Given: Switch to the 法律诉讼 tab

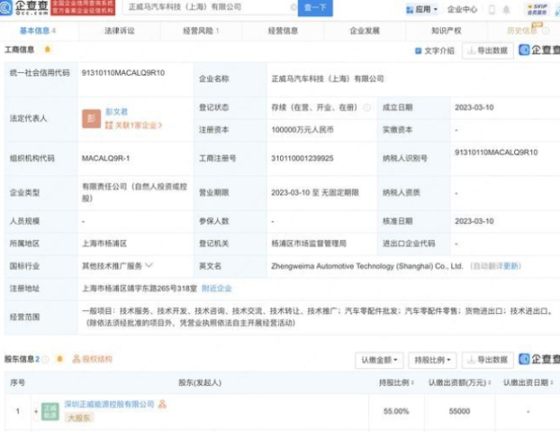Looking at the screenshot, I should pos(119,31).
